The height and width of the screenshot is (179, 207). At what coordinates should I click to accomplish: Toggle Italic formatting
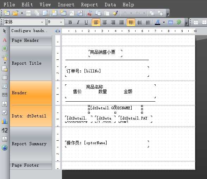[78, 22]
